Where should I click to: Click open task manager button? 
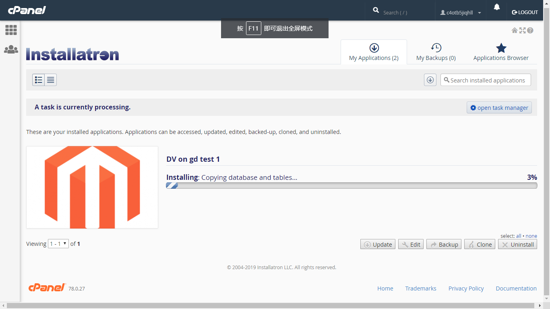pyautogui.click(x=499, y=108)
